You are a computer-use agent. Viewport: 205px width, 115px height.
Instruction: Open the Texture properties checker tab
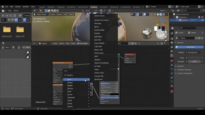click(172, 91)
